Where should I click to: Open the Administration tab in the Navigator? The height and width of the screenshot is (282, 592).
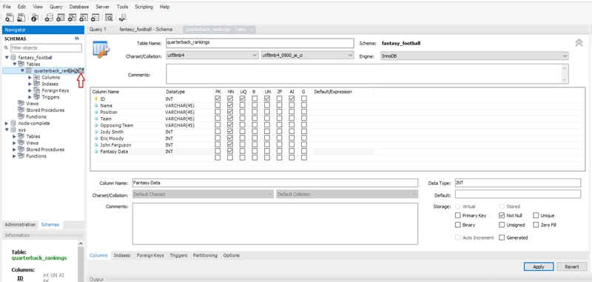click(x=20, y=224)
